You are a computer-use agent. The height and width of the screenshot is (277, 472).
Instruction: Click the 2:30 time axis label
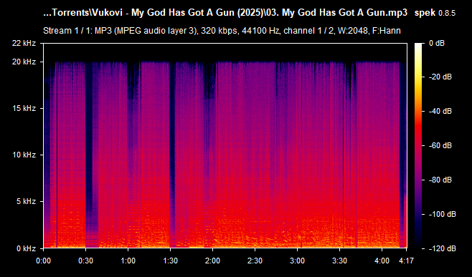255,261
